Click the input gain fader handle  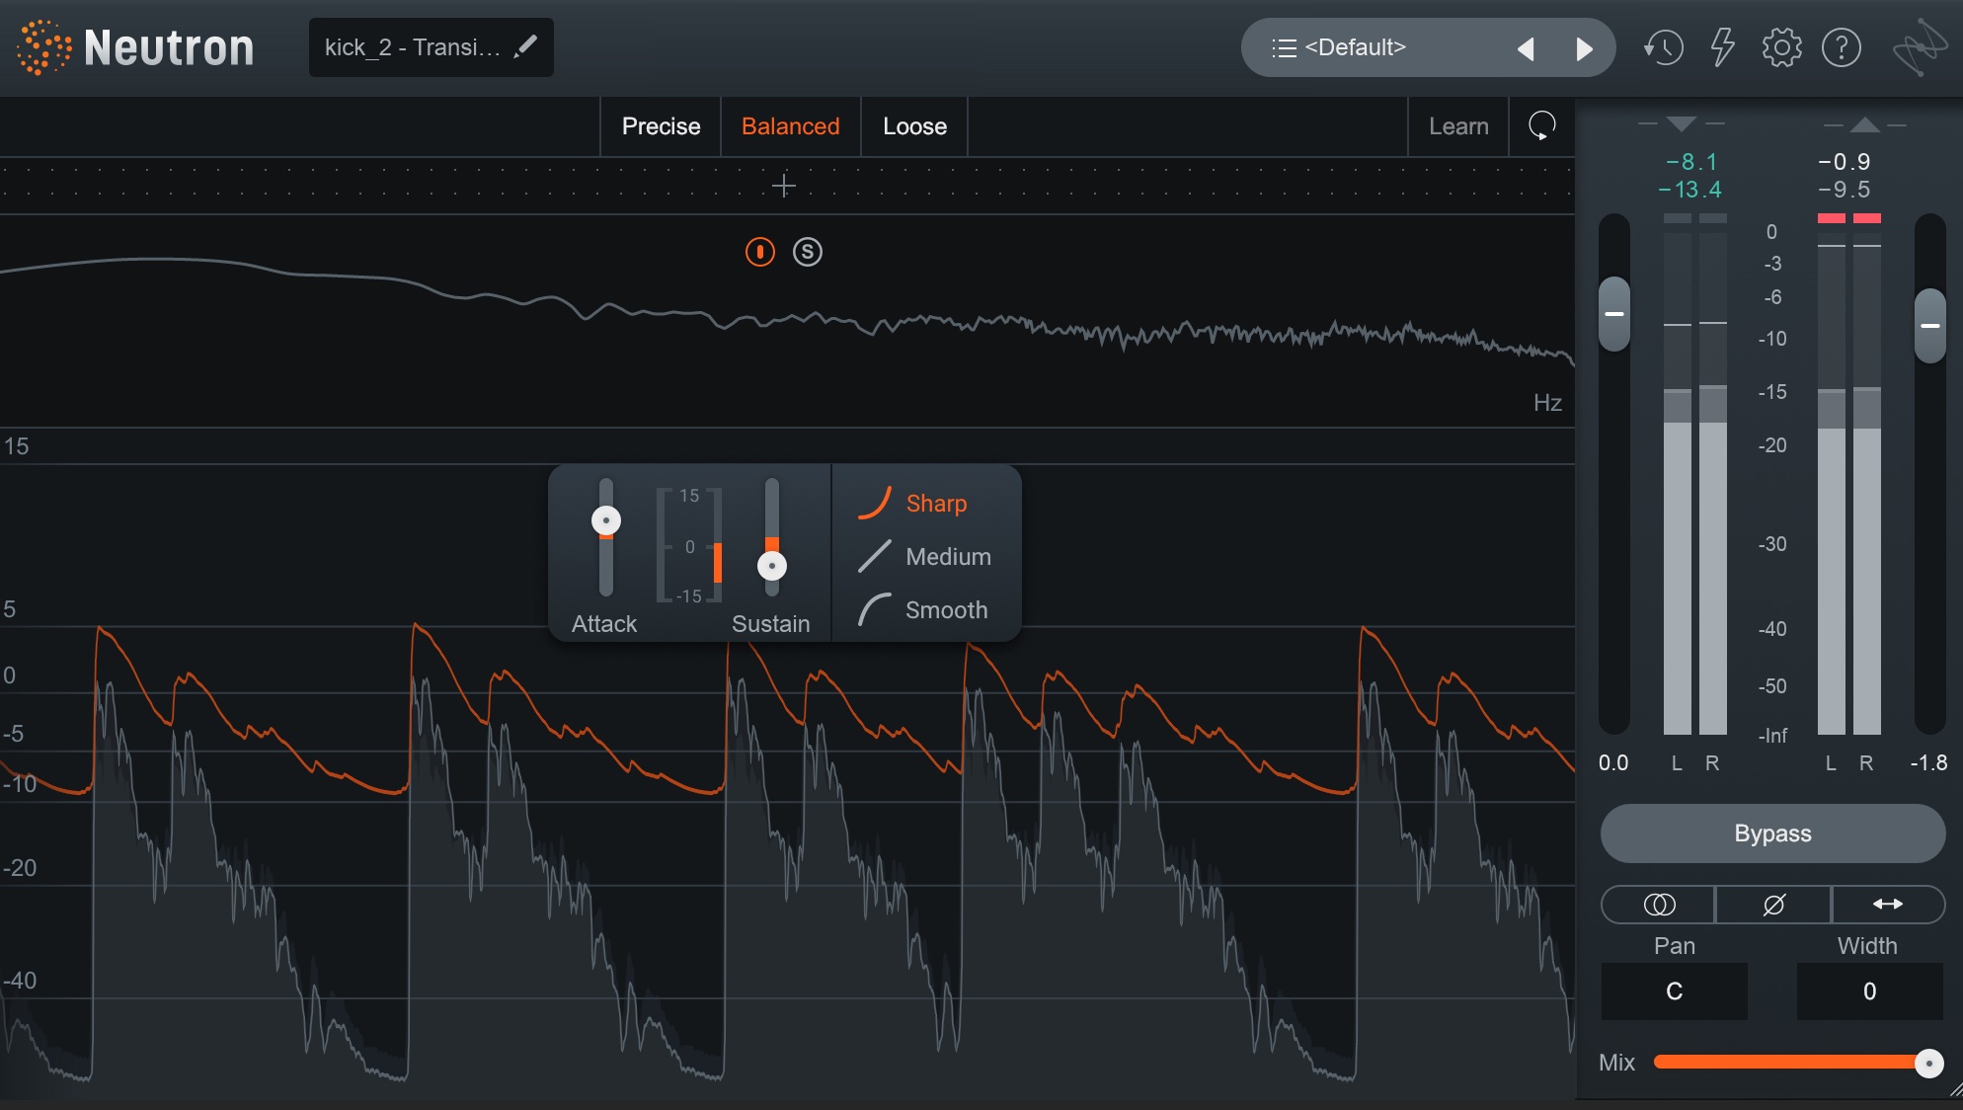tap(1614, 314)
